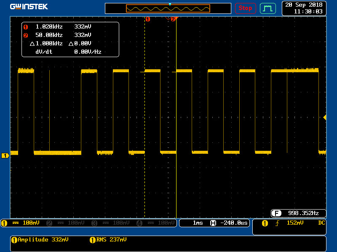This screenshot has height=252, width=337.
Task: Open the 1ms timebase setting
Action: (x=198, y=223)
